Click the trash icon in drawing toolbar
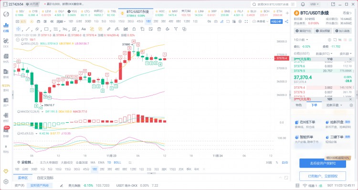The height and width of the screenshot is (190, 358). [159, 29]
